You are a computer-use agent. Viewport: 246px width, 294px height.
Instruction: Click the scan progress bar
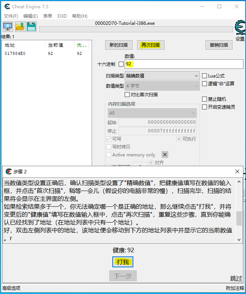[x=136, y=29]
